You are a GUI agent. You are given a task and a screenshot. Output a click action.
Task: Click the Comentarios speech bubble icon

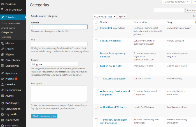click(3, 60)
